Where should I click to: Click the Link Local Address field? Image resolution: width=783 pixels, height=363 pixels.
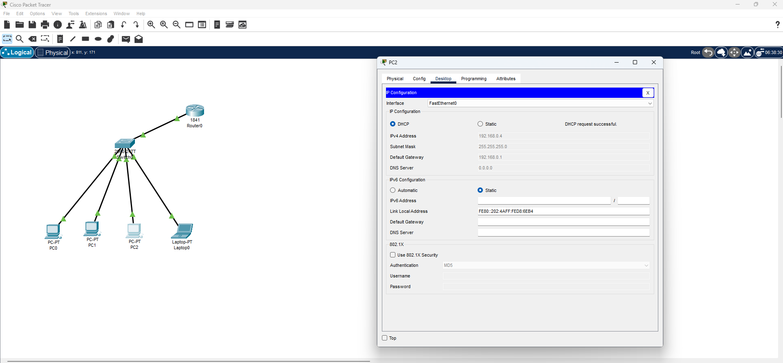[563, 211]
